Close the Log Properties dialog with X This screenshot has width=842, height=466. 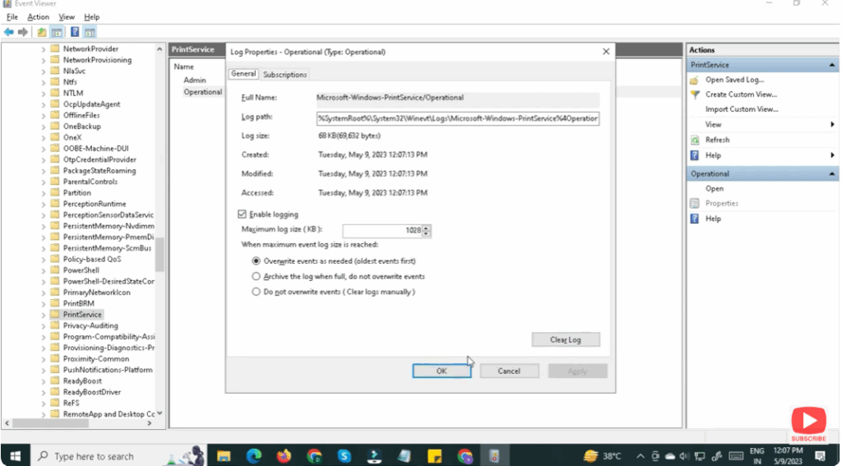(x=606, y=52)
